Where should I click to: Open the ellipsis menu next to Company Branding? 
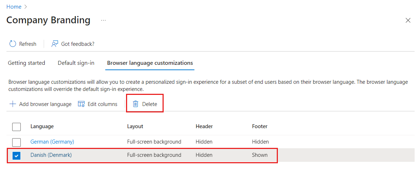(x=103, y=20)
